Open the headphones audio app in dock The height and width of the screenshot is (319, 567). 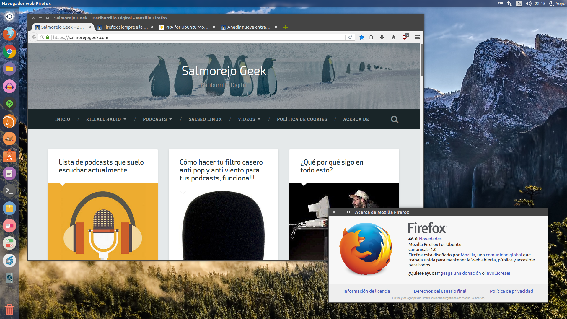[x=9, y=86]
